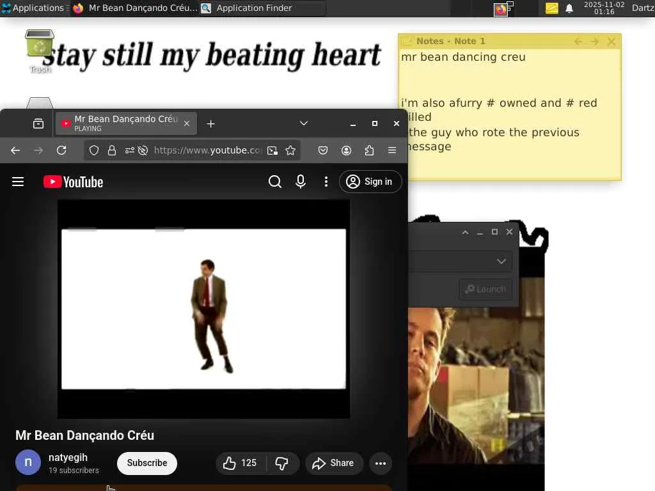This screenshot has width=655, height=491.
Task: Reload the YouTube page
Action: coord(61,150)
